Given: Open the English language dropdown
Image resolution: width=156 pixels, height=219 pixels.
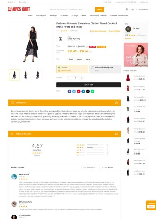Looking at the screenshot, I should [12, 2].
